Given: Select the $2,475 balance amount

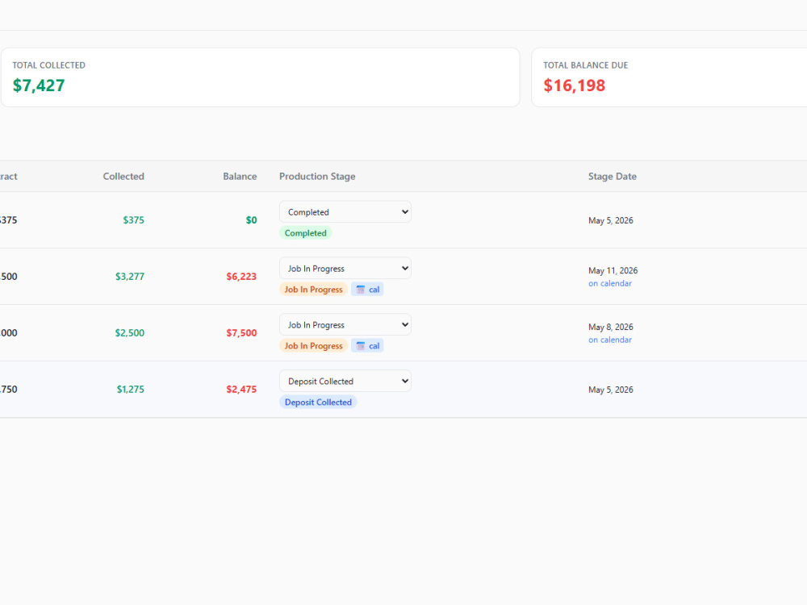Looking at the screenshot, I should tap(241, 390).
